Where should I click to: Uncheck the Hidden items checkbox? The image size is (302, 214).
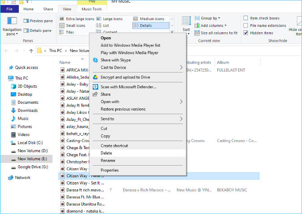click(246, 33)
